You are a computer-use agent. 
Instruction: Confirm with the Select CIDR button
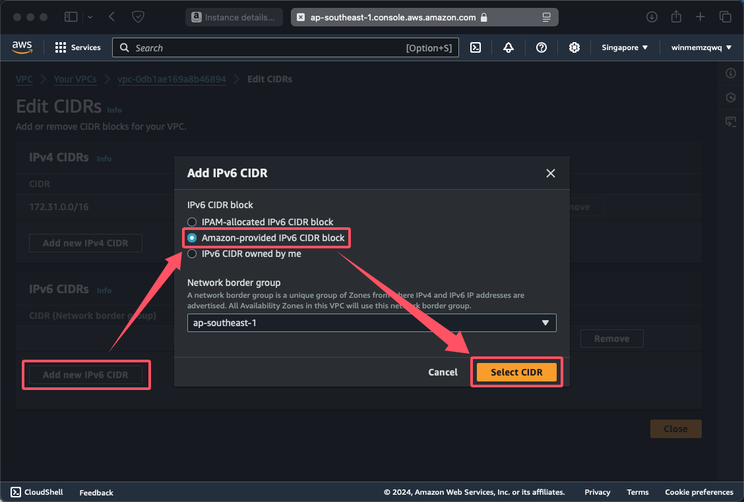pos(516,372)
